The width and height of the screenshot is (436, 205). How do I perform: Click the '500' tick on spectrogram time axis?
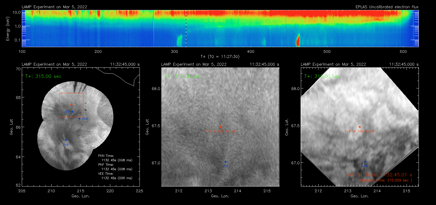(327, 52)
